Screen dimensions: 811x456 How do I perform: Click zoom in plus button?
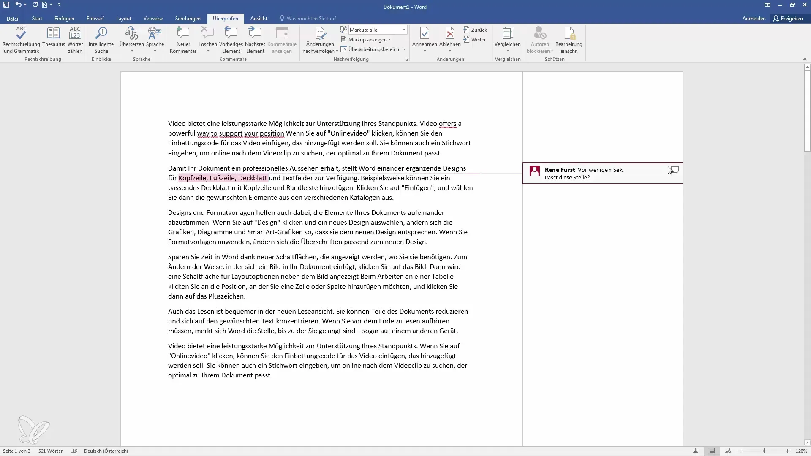point(788,451)
